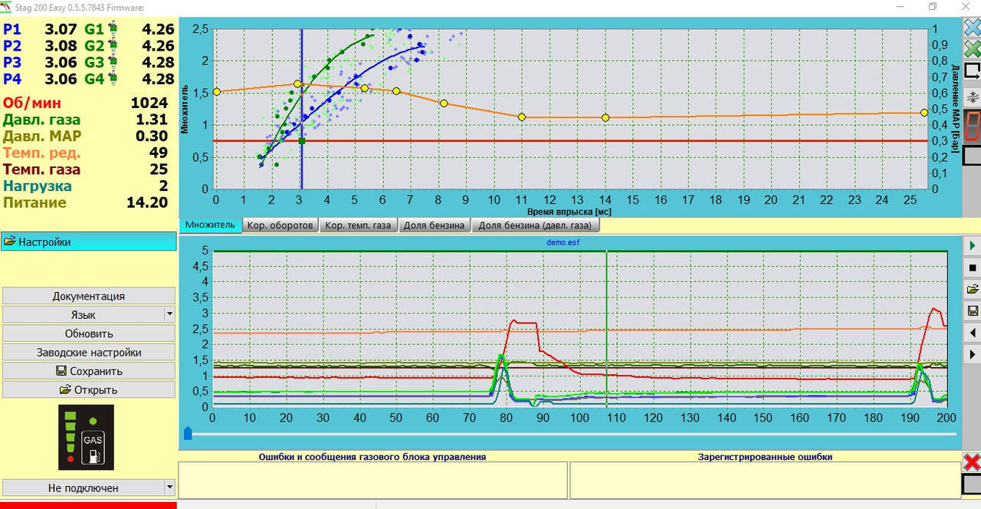Expand the Настройки panel header

88,241
